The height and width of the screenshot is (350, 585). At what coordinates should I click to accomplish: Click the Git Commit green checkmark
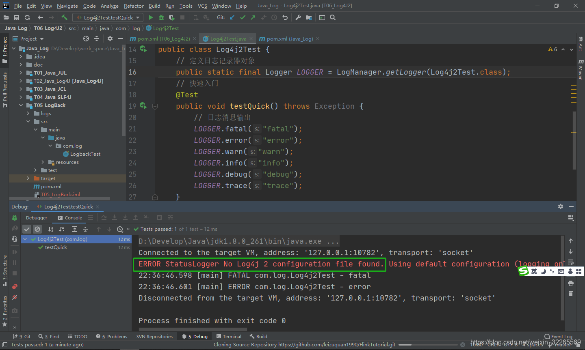[243, 17]
